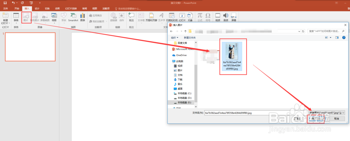This screenshot has width=350, height=141.
Task: Click Back arrow in Insert Picture dialog
Action: pyautogui.click(x=171, y=31)
